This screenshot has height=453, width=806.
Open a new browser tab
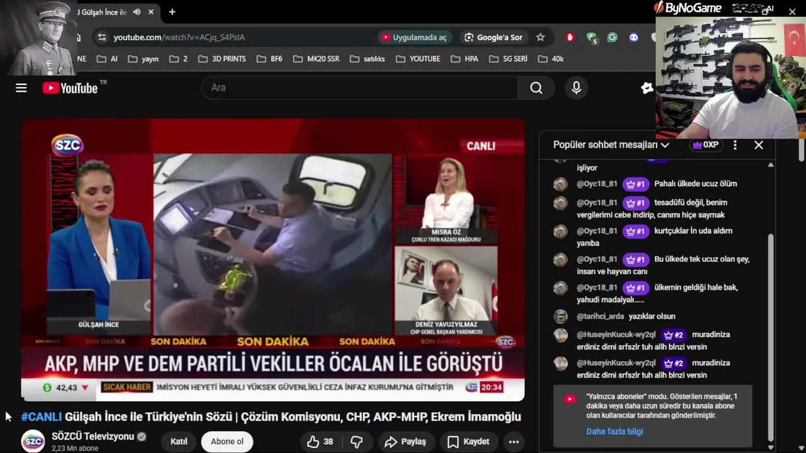coord(172,12)
